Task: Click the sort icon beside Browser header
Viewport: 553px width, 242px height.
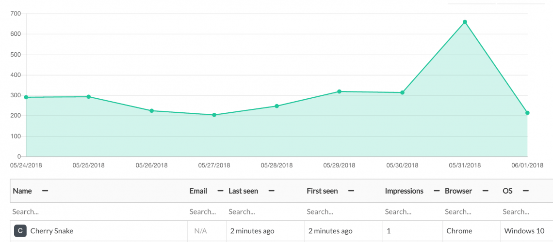Action: tap(485, 191)
